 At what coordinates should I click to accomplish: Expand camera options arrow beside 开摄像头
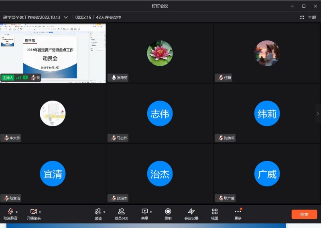coord(40,212)
